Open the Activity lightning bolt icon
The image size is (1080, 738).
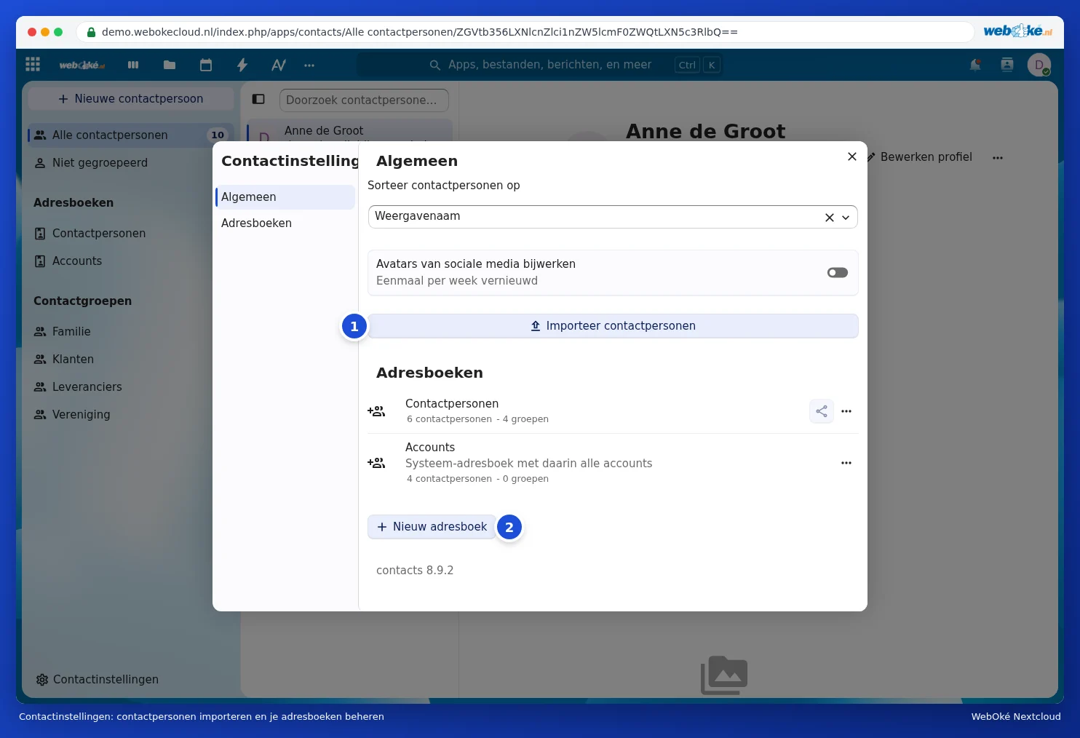click(x=242, y=65)
